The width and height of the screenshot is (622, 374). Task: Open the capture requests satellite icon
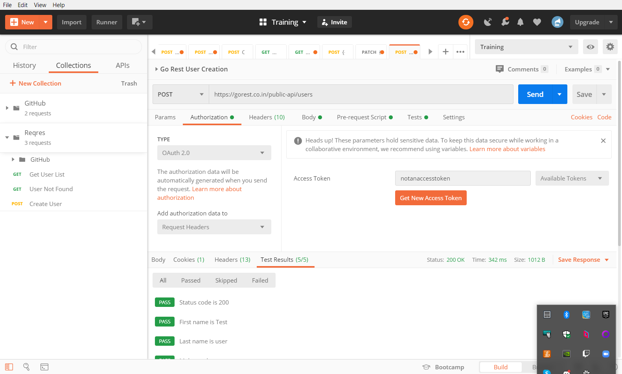click(488, 22)
